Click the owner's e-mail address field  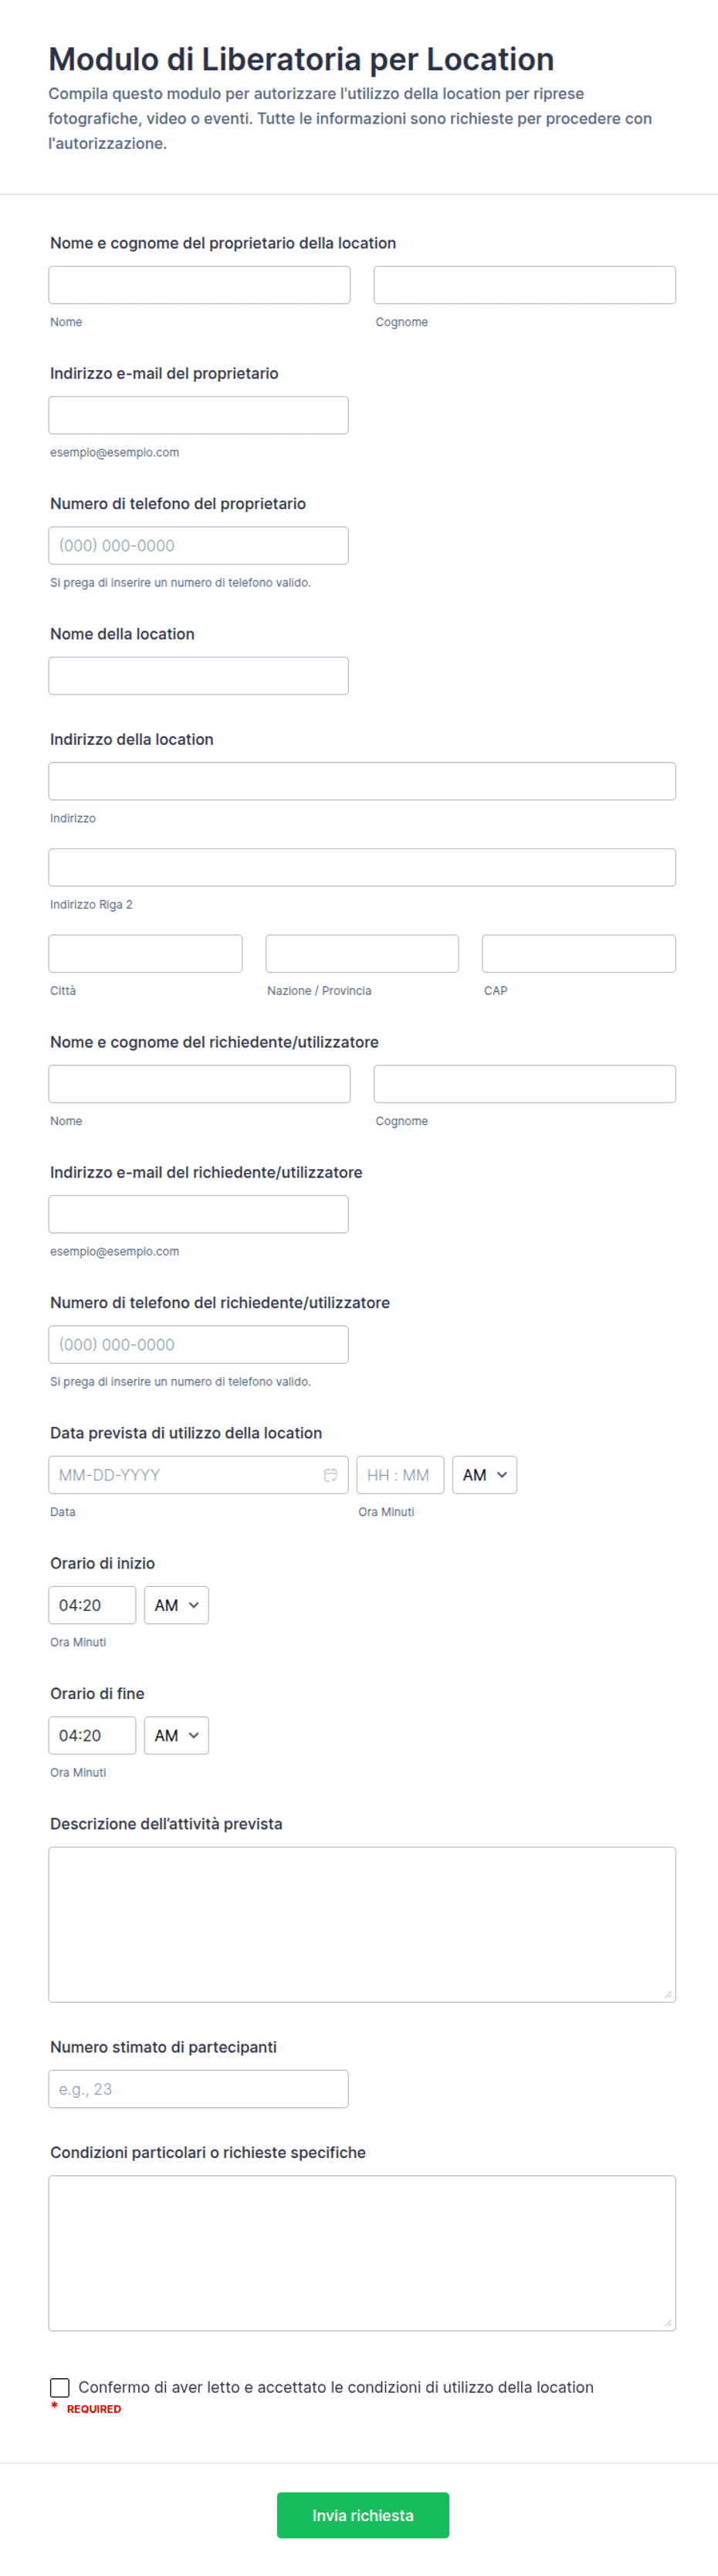pyautogui.click(x=198, y=415)
